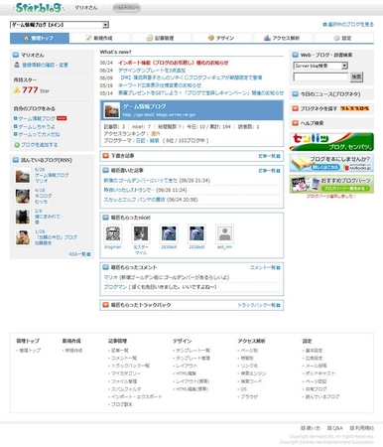This screenshot has height=447, width=383.
Task: Collapse the 最近もらったコメント section
Action: pos(106,267)
